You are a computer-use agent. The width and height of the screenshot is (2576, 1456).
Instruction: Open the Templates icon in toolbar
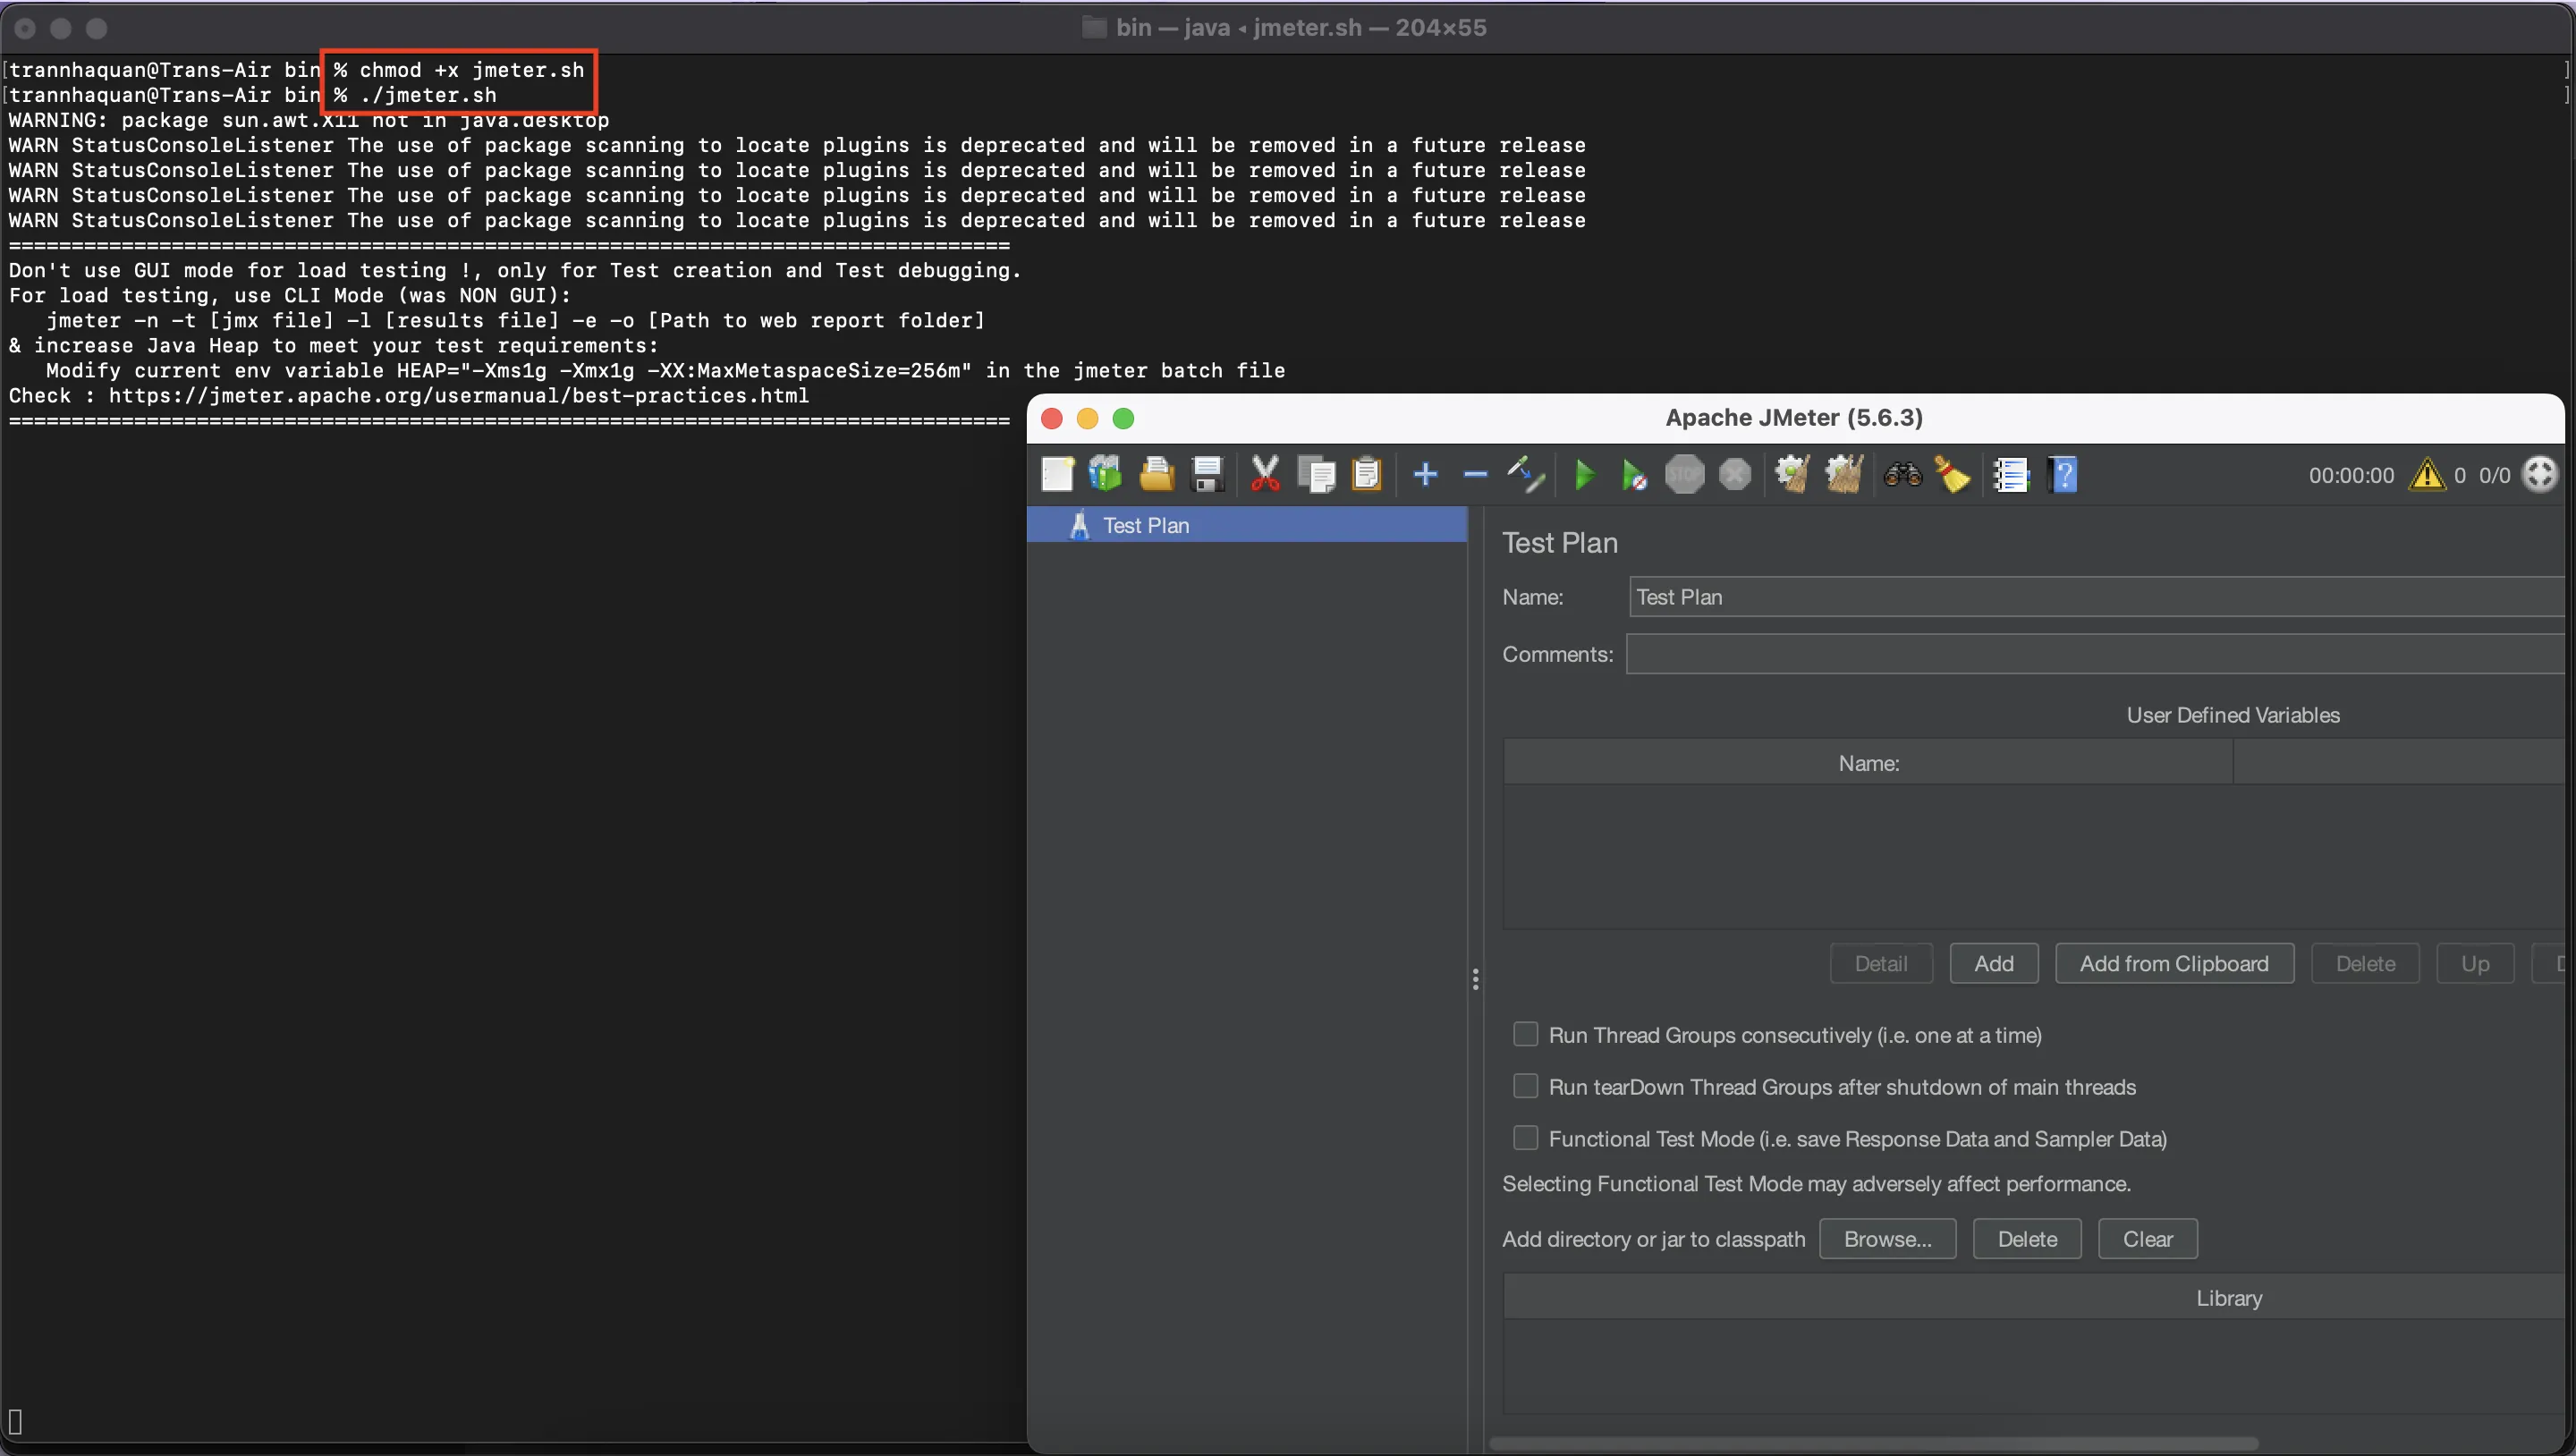1106,474
